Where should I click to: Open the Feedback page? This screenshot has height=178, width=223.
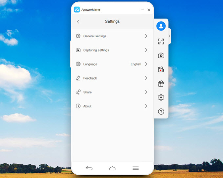112,78
